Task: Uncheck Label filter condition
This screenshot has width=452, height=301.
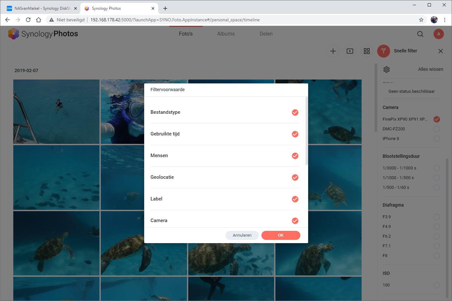Action: (x=295, y=199)
